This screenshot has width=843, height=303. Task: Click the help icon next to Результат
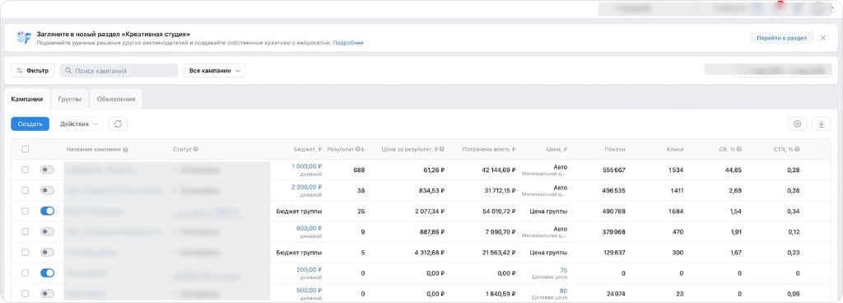(357, 149)
